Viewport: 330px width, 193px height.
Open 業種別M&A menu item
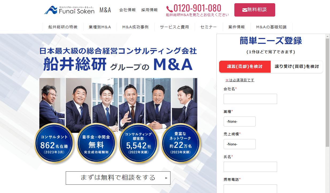coord(100,27)
